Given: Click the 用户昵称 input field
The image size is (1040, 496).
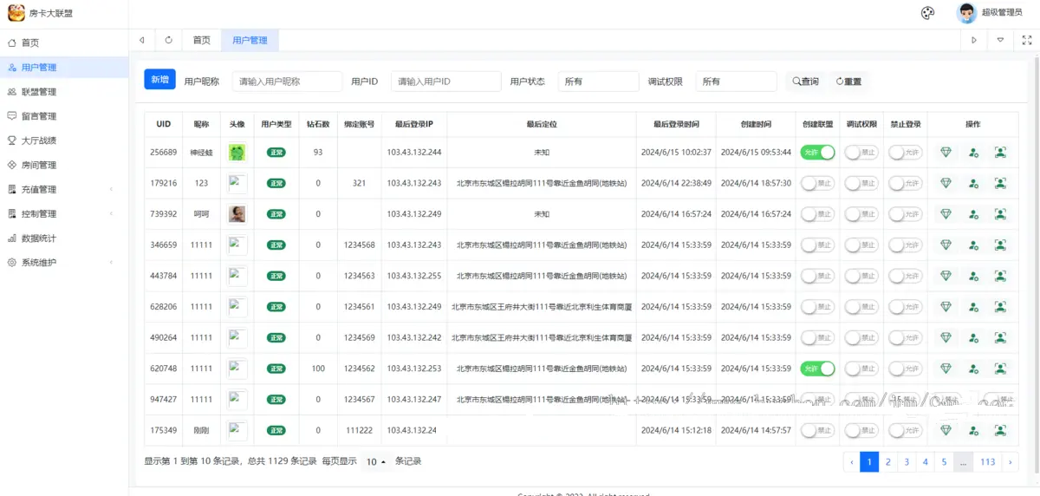Looking at the screenshot, I should click(287, 82).
